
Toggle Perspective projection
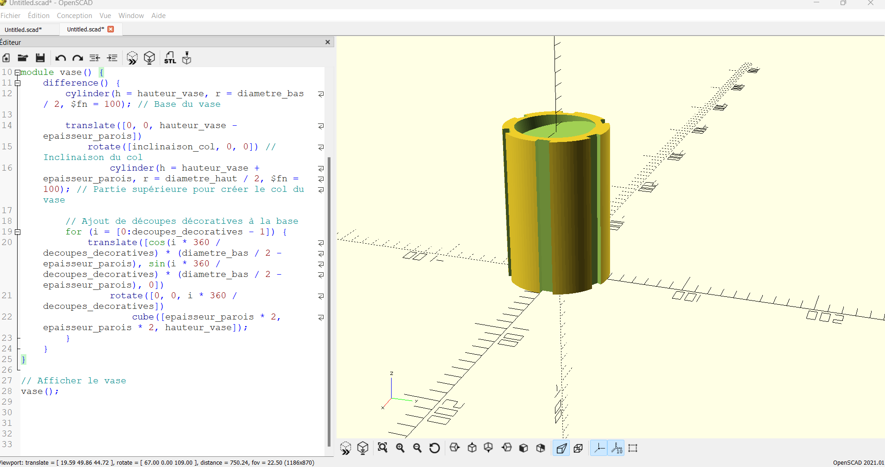coord(561,448)
